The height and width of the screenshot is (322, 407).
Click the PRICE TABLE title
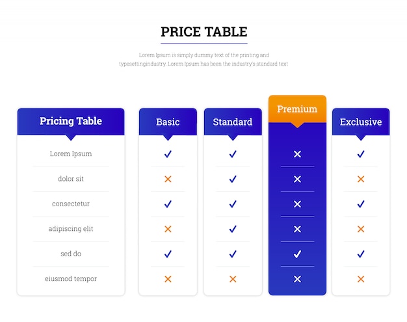click(204, 32)
